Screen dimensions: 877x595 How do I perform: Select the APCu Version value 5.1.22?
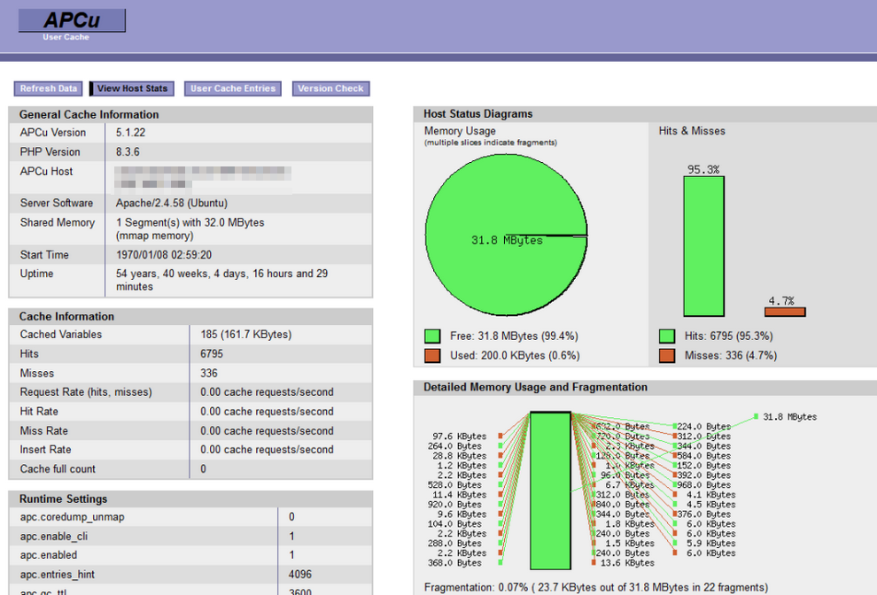(130, 133)
